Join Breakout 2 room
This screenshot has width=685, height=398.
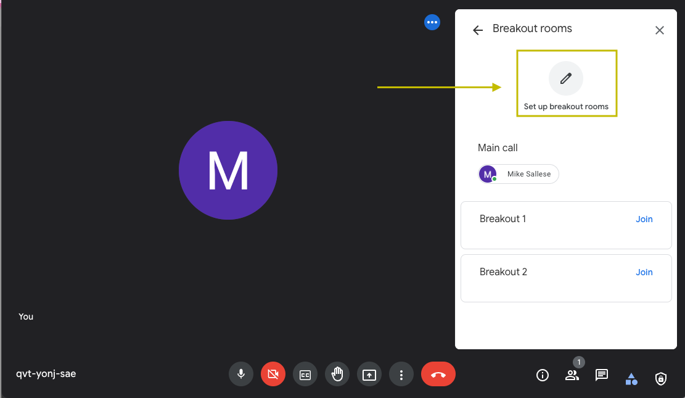point(644,272)
